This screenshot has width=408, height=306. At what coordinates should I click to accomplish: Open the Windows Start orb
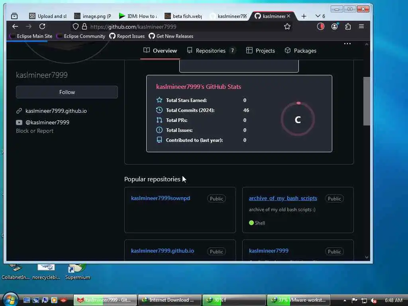[x=10, y=300]
